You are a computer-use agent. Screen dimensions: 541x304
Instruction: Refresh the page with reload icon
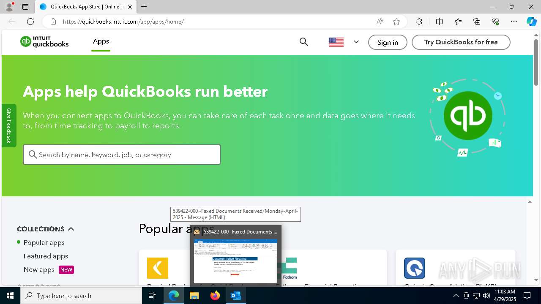(30, 22)
